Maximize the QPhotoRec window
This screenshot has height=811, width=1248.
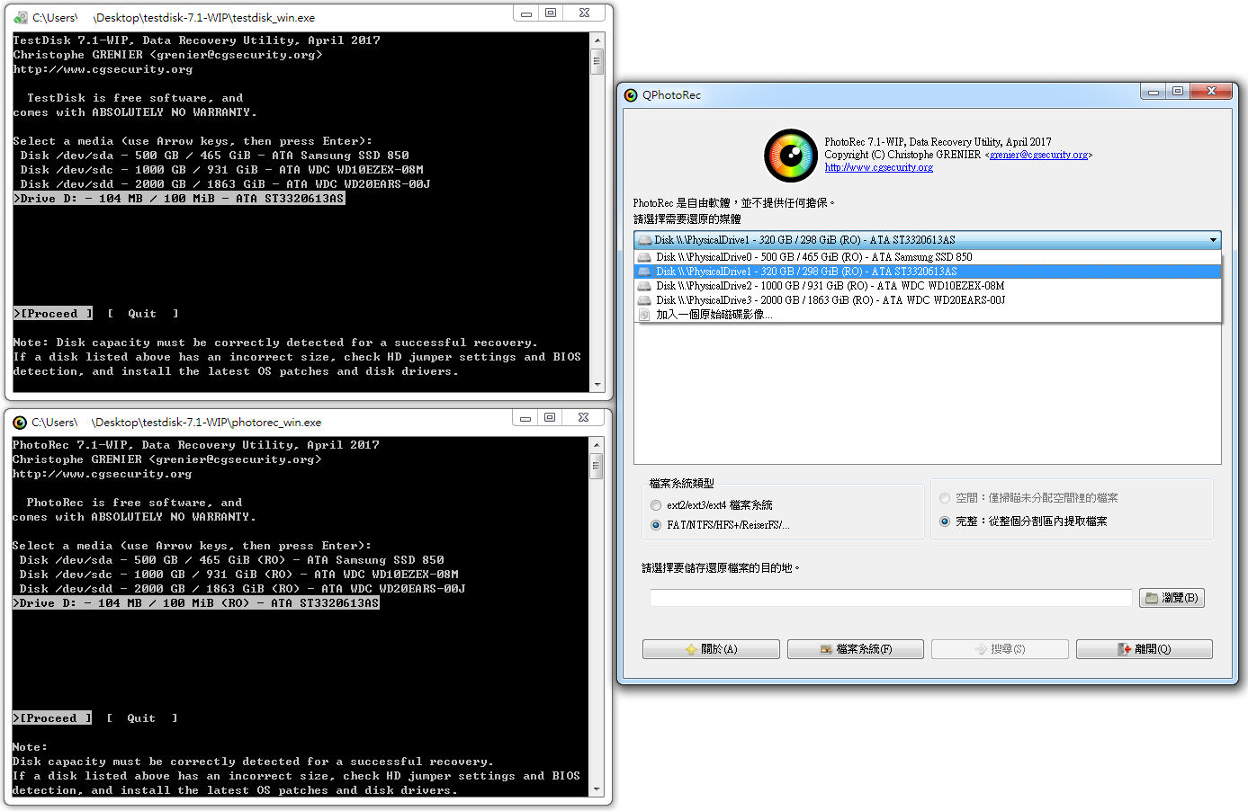click(x=1177, y=91)
